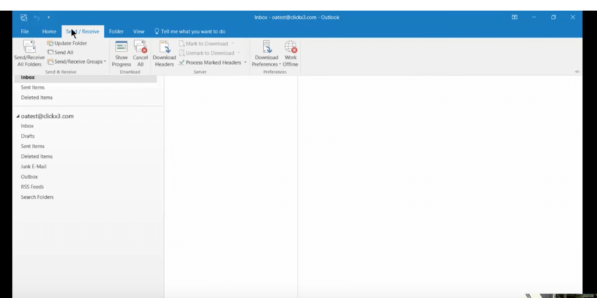Click Send All button
The height and width of the screenshot is (298, 597).
click(60, 52)
